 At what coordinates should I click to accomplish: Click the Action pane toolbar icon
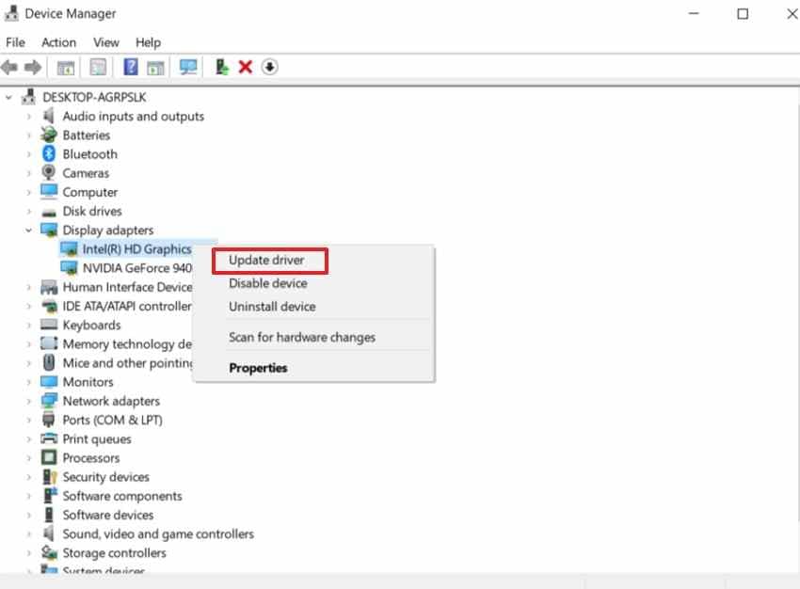point(155,68)
